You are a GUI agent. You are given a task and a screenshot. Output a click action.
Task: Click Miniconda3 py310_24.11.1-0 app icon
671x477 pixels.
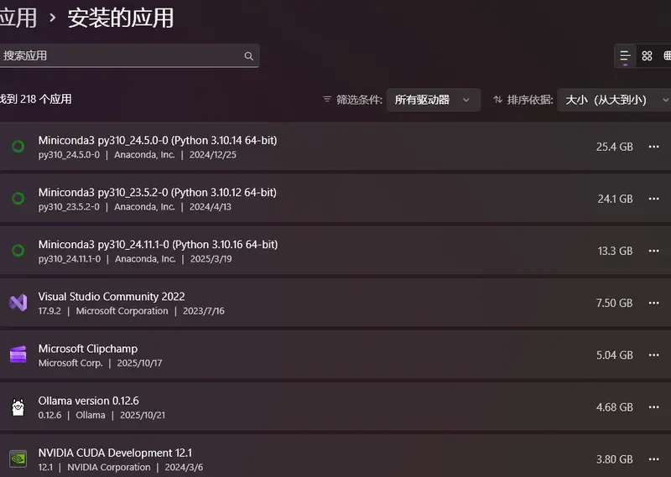pos(18,251)
